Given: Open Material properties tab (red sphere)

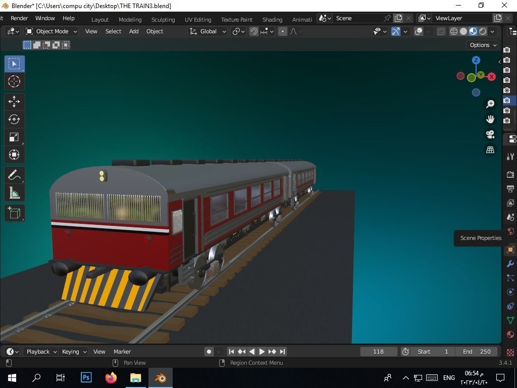Looking at the screenshot, I should click(x=510, y=335).
